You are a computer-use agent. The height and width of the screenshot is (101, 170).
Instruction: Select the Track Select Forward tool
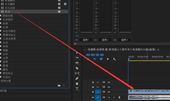[77, 58]
